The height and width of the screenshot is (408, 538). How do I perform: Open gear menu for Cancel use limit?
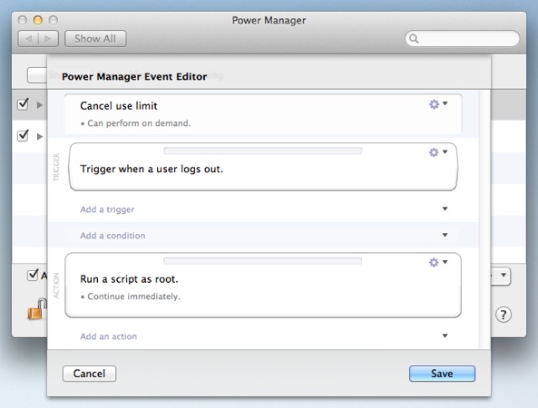pyautogui.click(x=438, y=104)
